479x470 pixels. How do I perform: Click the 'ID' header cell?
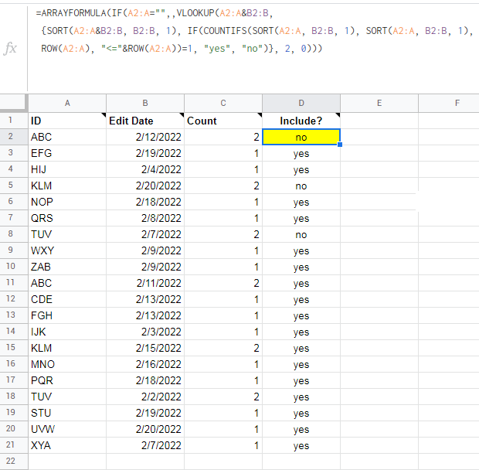[67, 121]
